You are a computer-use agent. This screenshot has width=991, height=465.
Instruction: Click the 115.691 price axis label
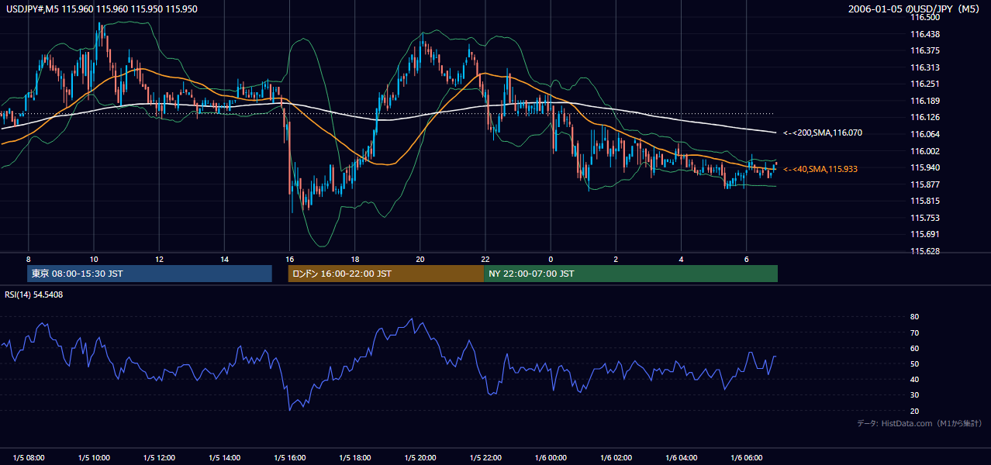pos(924,234)
